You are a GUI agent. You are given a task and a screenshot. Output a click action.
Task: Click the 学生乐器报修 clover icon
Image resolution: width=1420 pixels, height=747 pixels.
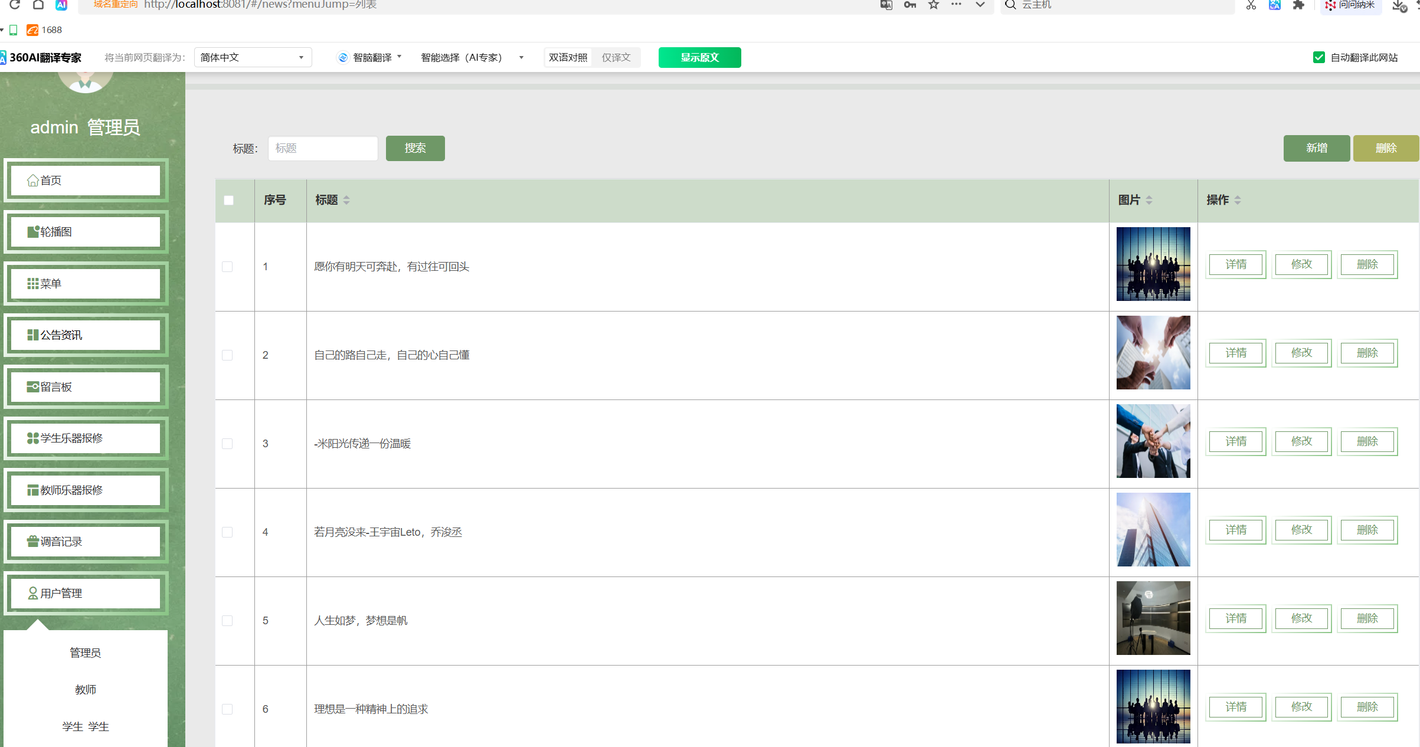pyautogui.click(x=33, y=438)
